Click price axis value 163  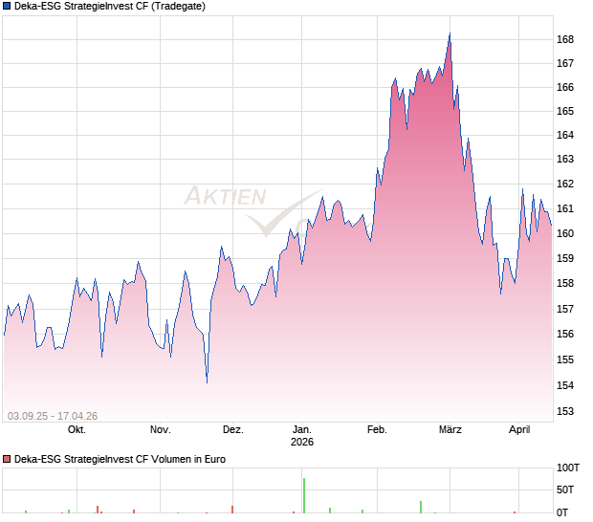[565, 159]
